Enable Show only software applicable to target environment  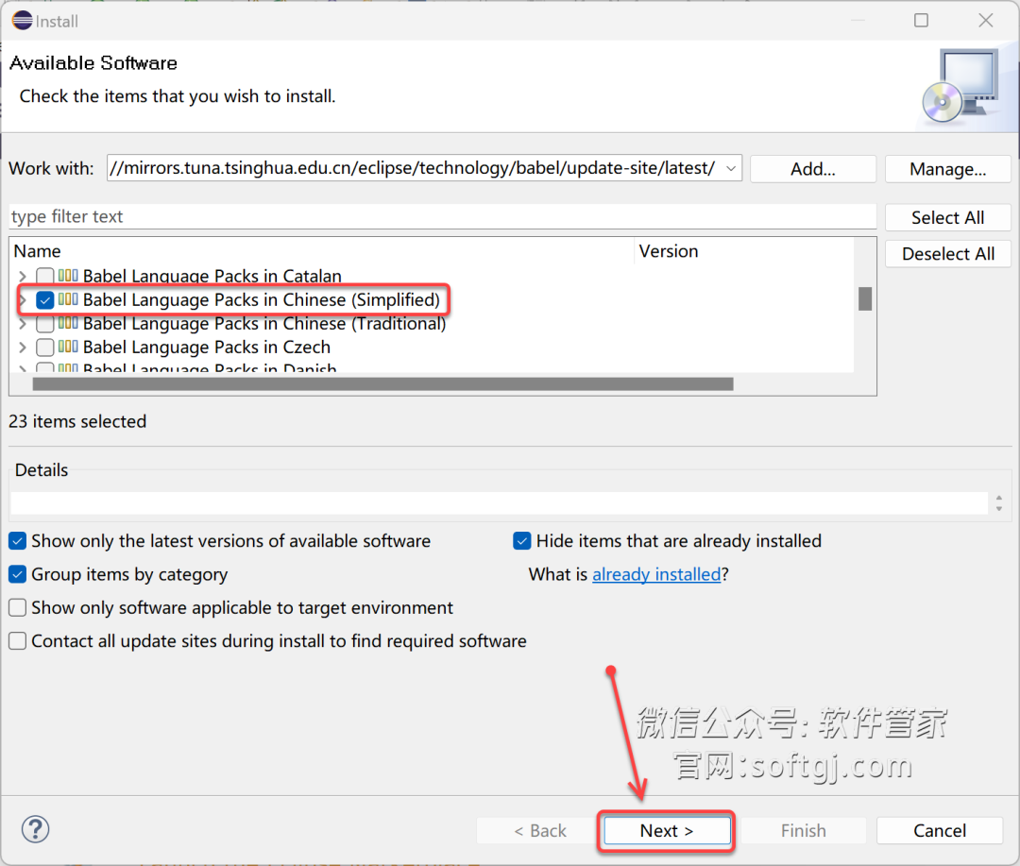tap(18, 607)
